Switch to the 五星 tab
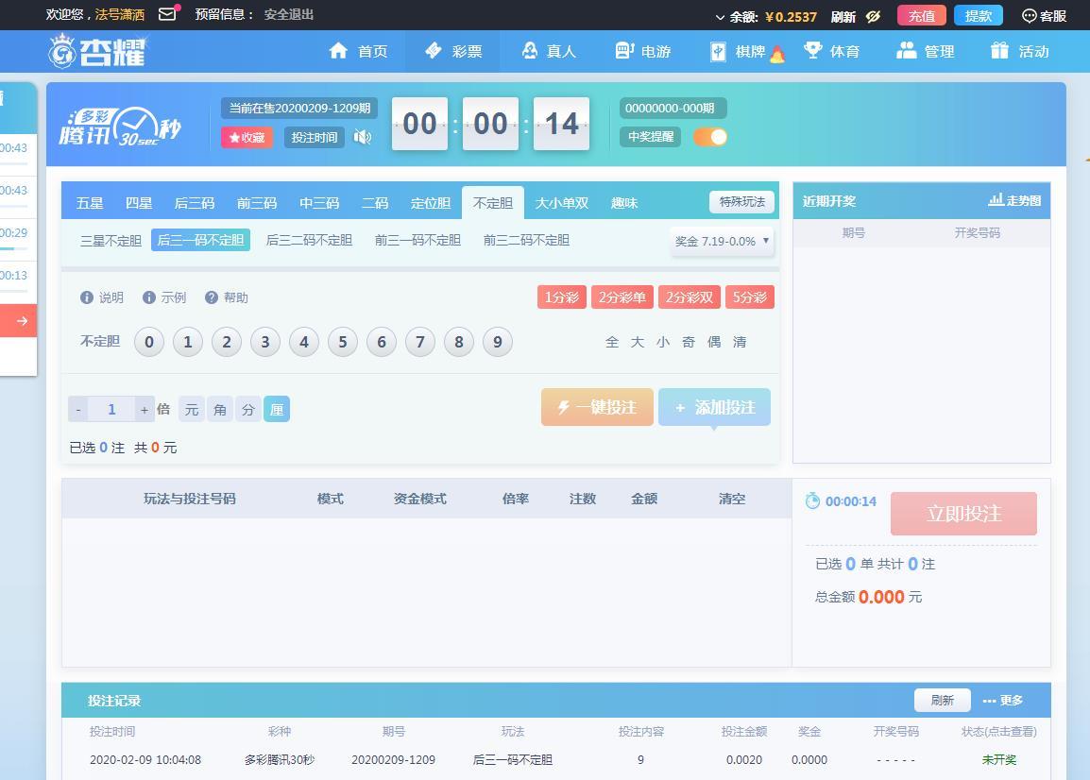 [x=90, y=203]
